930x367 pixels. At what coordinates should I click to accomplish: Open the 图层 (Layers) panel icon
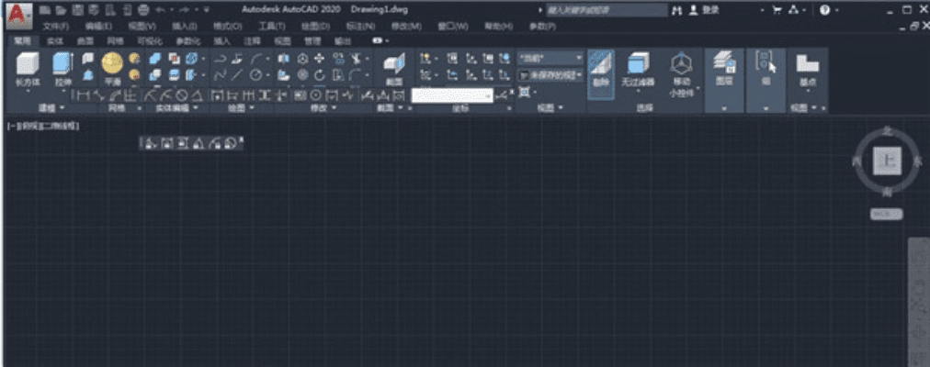[724, 67]
